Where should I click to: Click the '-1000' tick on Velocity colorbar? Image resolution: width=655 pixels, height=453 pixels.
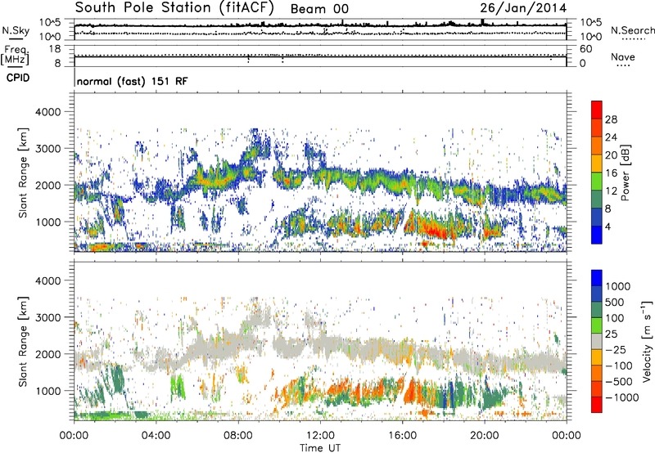[622, 397]
